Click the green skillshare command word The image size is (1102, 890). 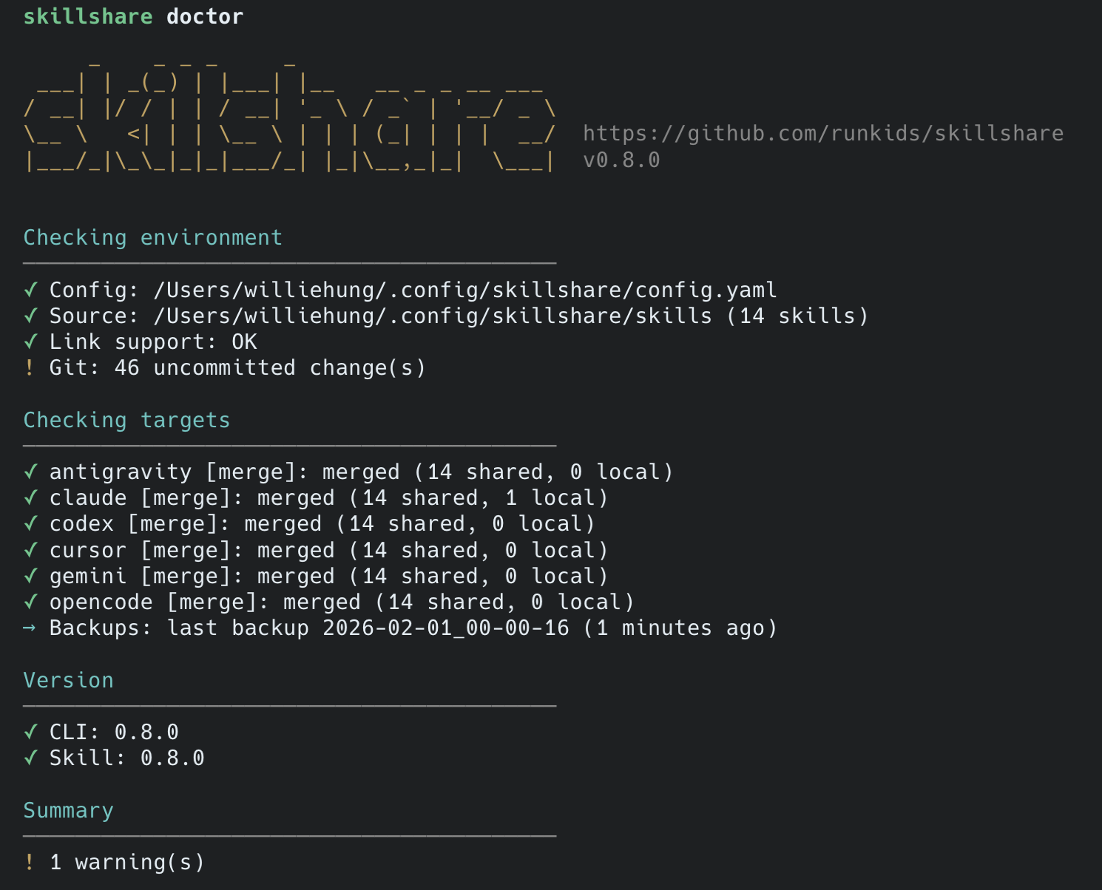point(87,16)
